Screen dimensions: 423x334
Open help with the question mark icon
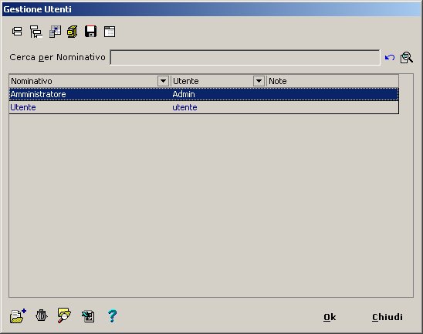click(112, 316)
